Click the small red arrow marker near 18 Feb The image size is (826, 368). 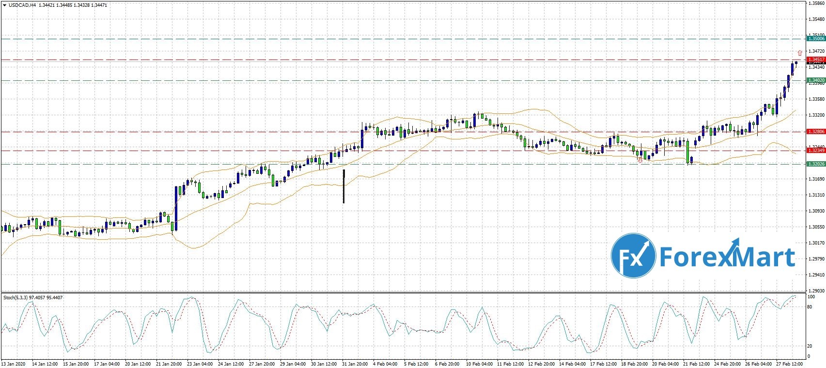[640, 160]
